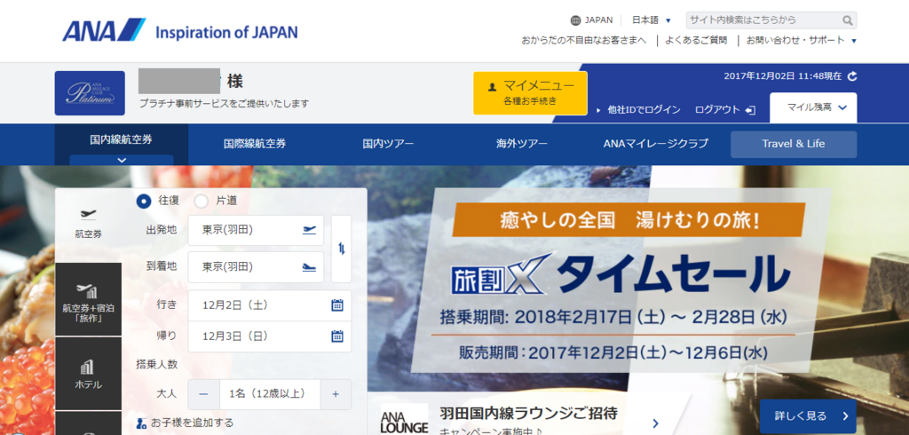
Task: Expand the マイル残高 panel
Action: click(x=813, y=107)
